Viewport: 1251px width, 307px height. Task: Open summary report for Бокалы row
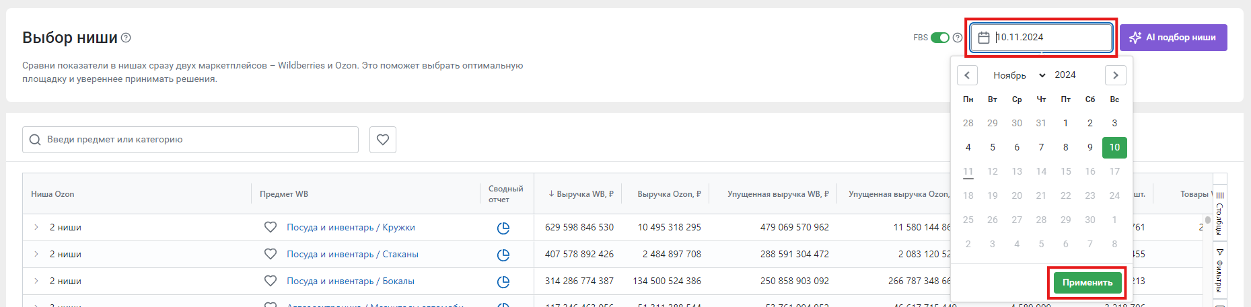click(503, 281)
